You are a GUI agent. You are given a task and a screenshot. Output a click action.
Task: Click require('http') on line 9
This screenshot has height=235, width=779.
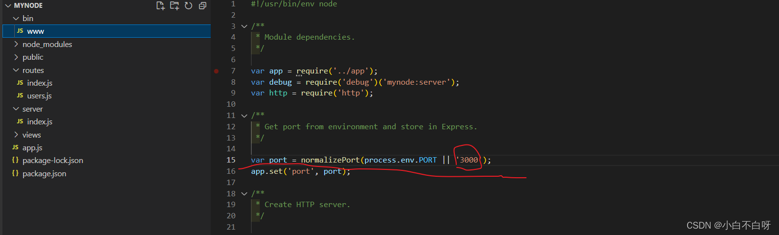point(334,93)
